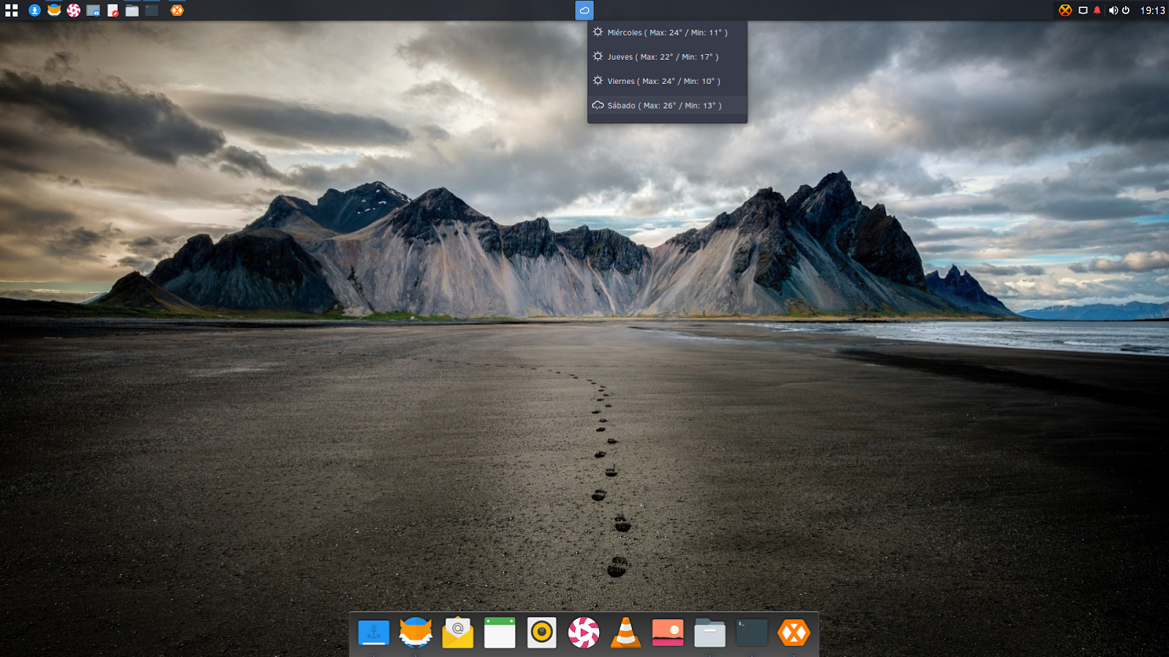
Task: Click the display screen tray icon
Action: tap(1083, 10)
